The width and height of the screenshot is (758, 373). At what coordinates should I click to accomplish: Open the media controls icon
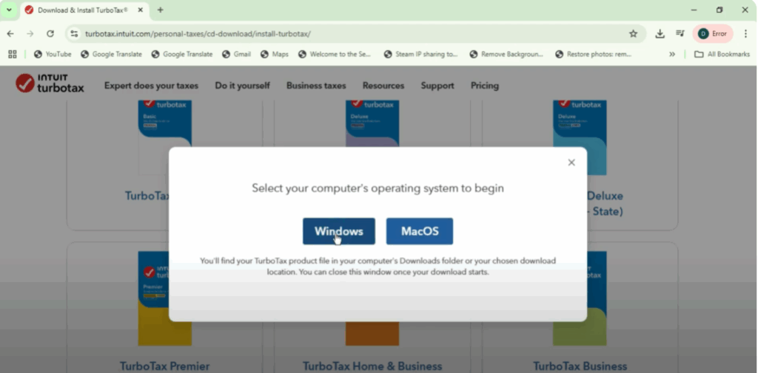click(x=680, y=34)
